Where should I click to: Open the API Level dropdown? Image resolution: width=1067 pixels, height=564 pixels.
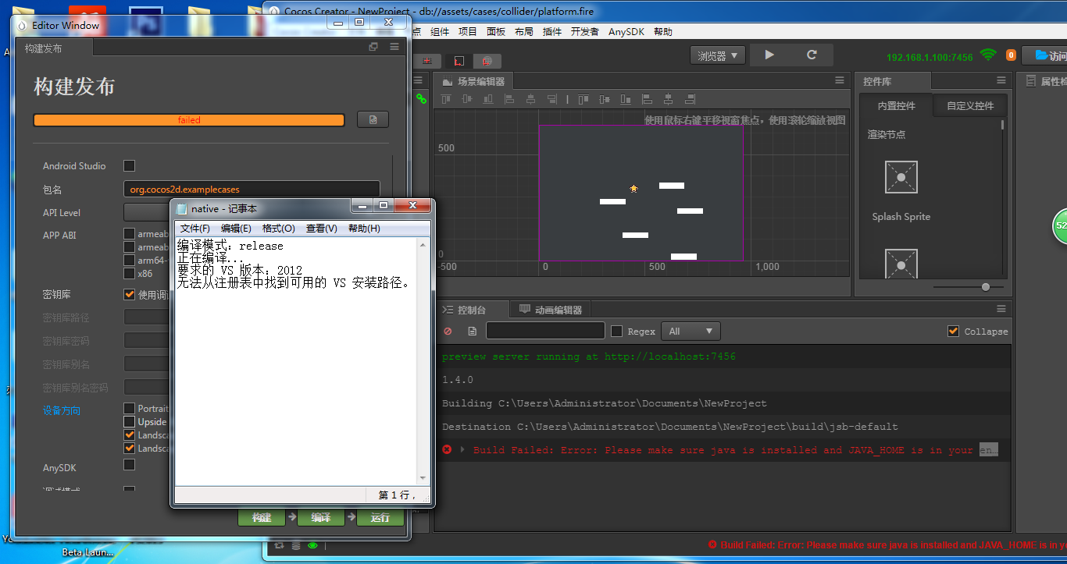[x=147, y=212]
